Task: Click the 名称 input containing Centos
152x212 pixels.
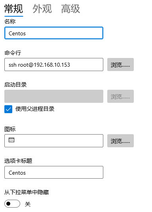Action: click(x=54, y=33)
